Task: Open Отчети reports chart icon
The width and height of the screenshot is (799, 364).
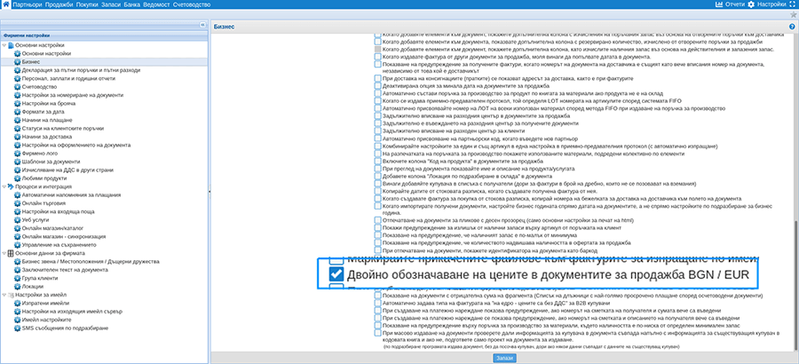Action: pyautogui.click(x=719, y=5)
